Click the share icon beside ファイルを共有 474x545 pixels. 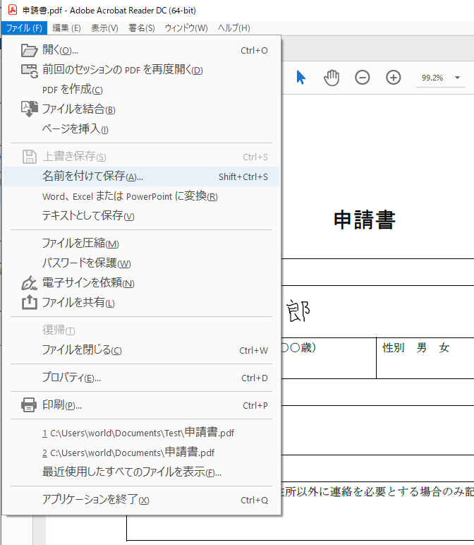[29, 302]
